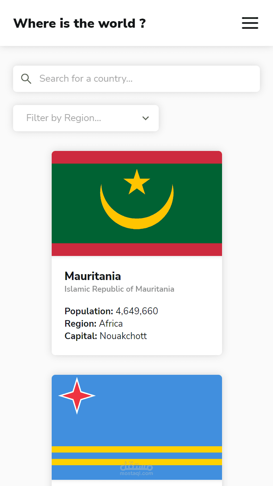
Task: Click the top red stripe of Mauritania's flag
Action: [136, 158]
